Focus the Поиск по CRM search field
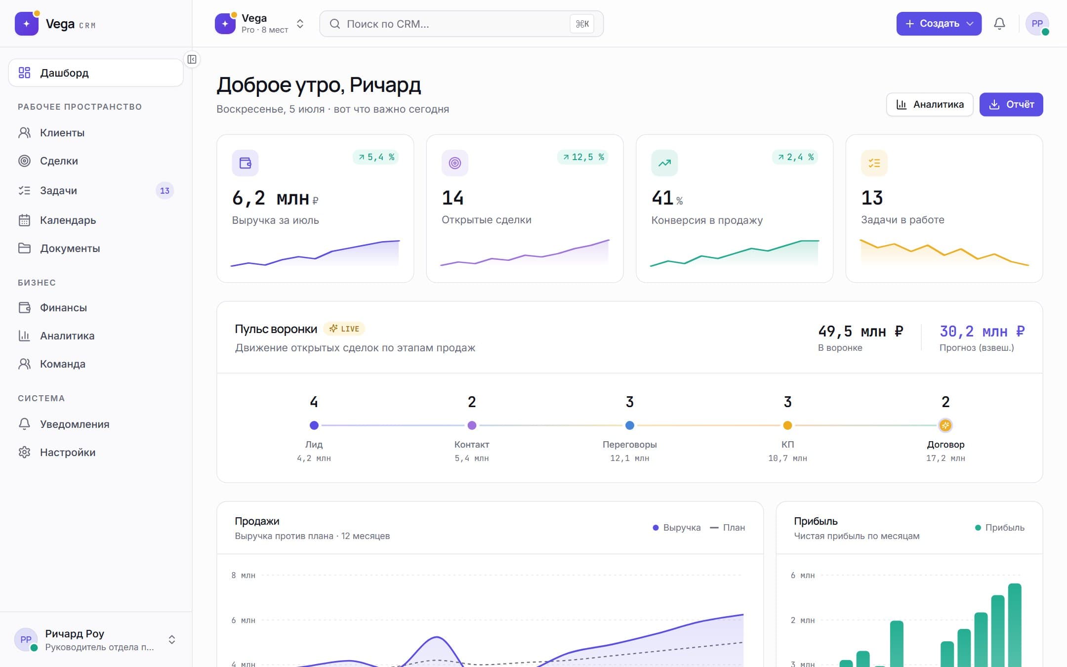Screen dimensions: 1067x667 (x=461, y=24)
